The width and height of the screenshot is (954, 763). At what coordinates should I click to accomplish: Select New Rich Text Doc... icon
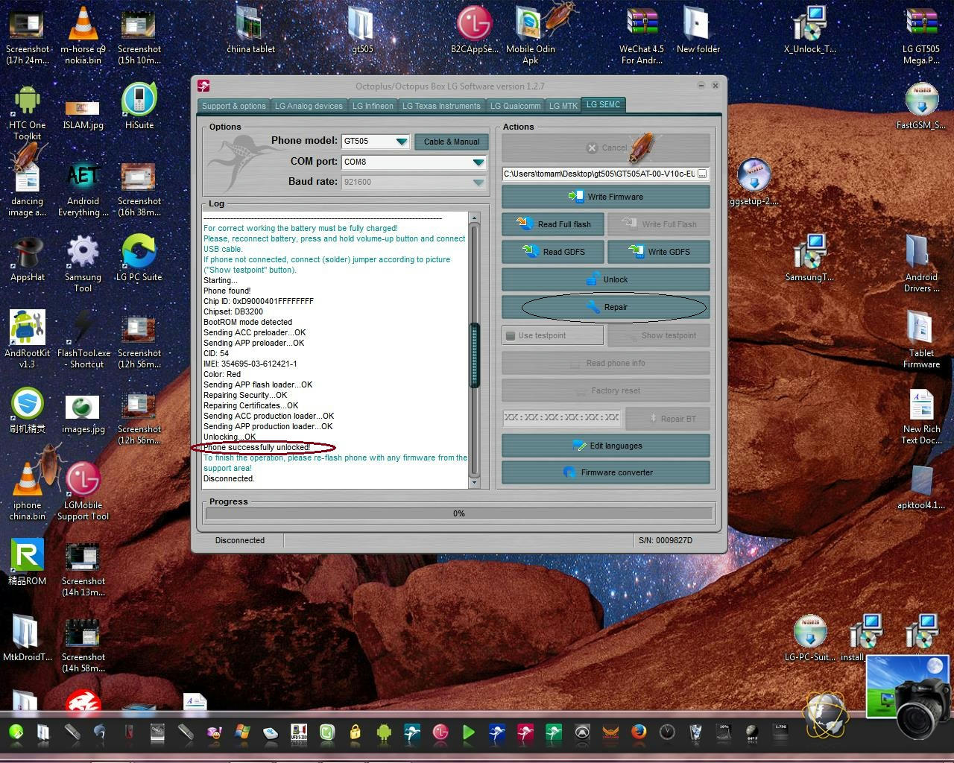[x=922, y=417]
